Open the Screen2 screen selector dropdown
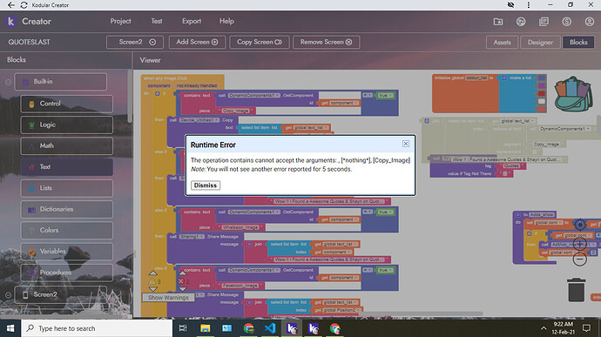This screenshot has width=601, height=337. tap(135, 42)
